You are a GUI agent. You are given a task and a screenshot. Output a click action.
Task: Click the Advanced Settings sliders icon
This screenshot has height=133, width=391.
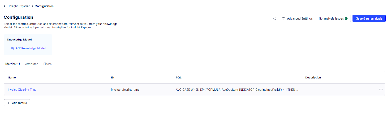[x=283, y=18]
